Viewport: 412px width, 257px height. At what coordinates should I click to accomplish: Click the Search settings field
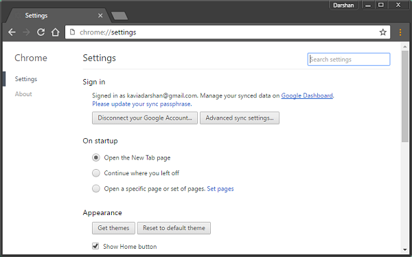pos(349,60)
